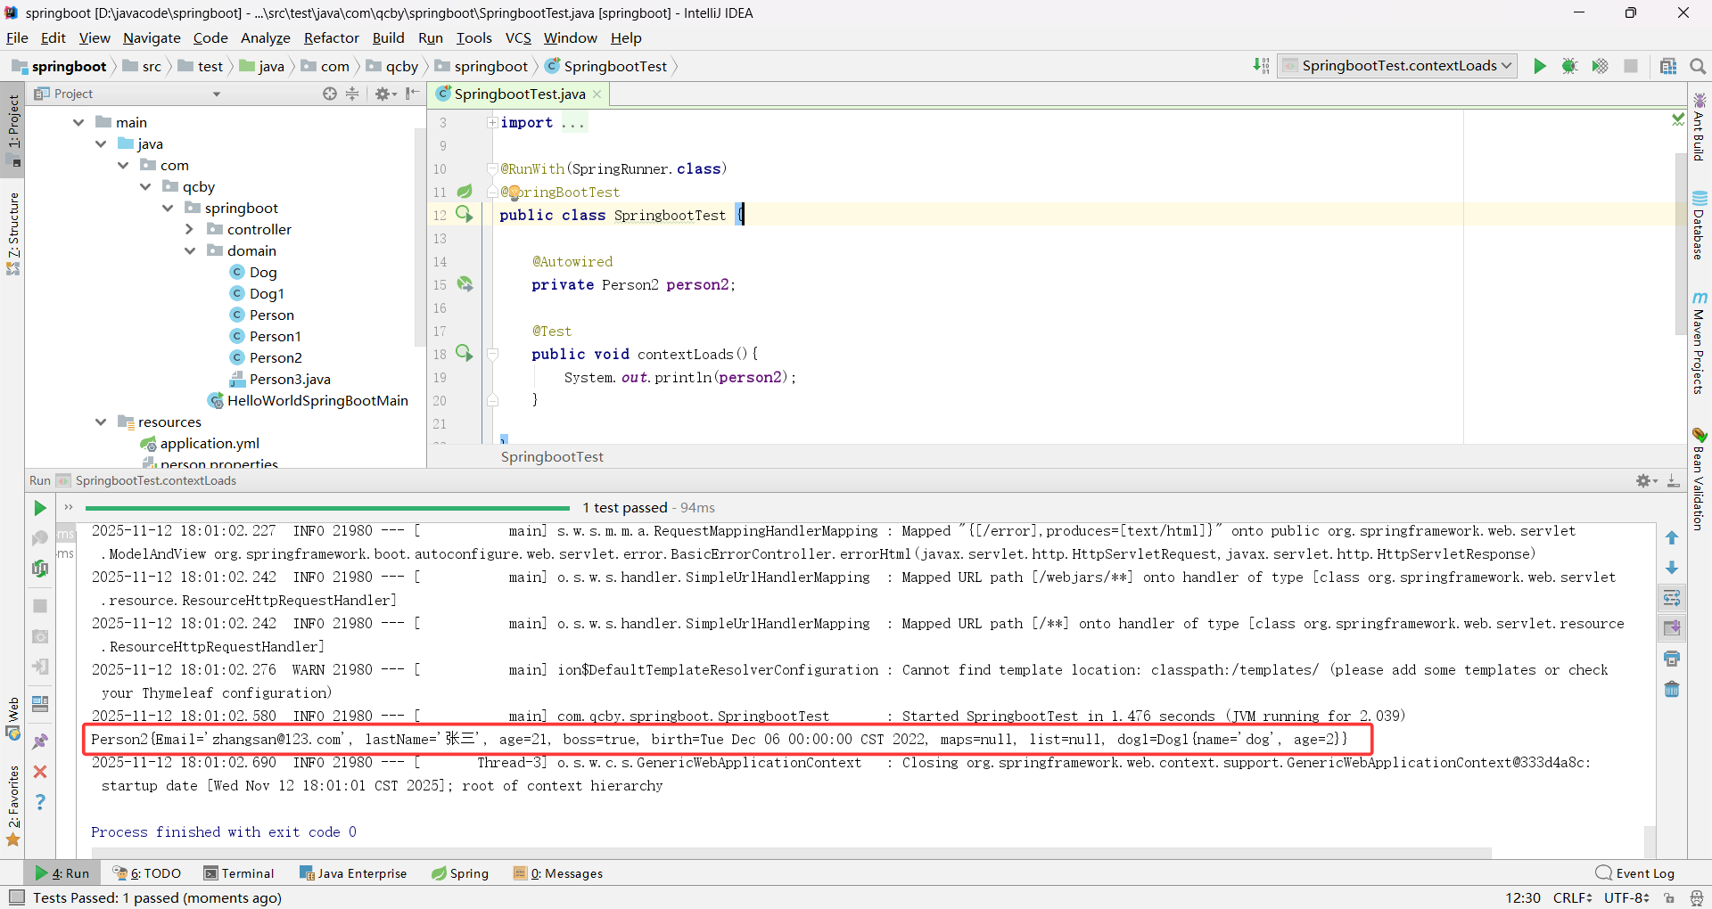Image resolution: width=1712 pixels, height=909 pixels.
Task: Collapse the resources folder
Action: click(x=101, y=422)
